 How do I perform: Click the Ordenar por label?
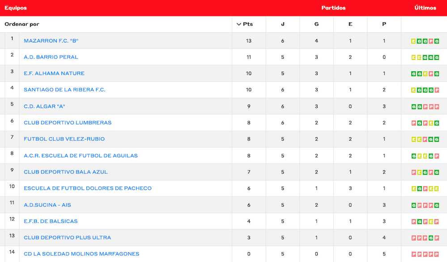click(22, 24)
